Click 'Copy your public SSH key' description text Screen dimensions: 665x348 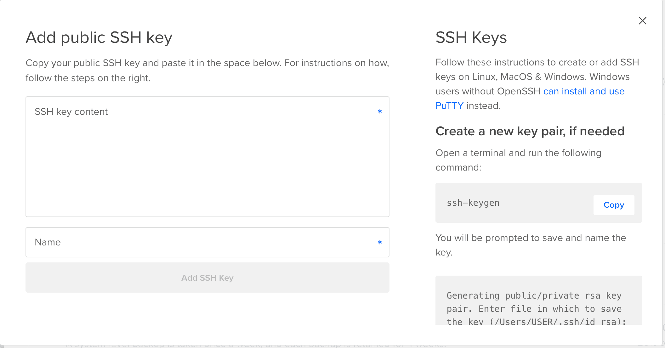(x=207, y=70)
